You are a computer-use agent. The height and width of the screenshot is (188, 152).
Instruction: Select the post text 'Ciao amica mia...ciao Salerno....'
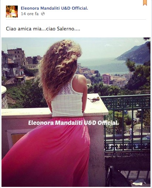tap(43, 29)
